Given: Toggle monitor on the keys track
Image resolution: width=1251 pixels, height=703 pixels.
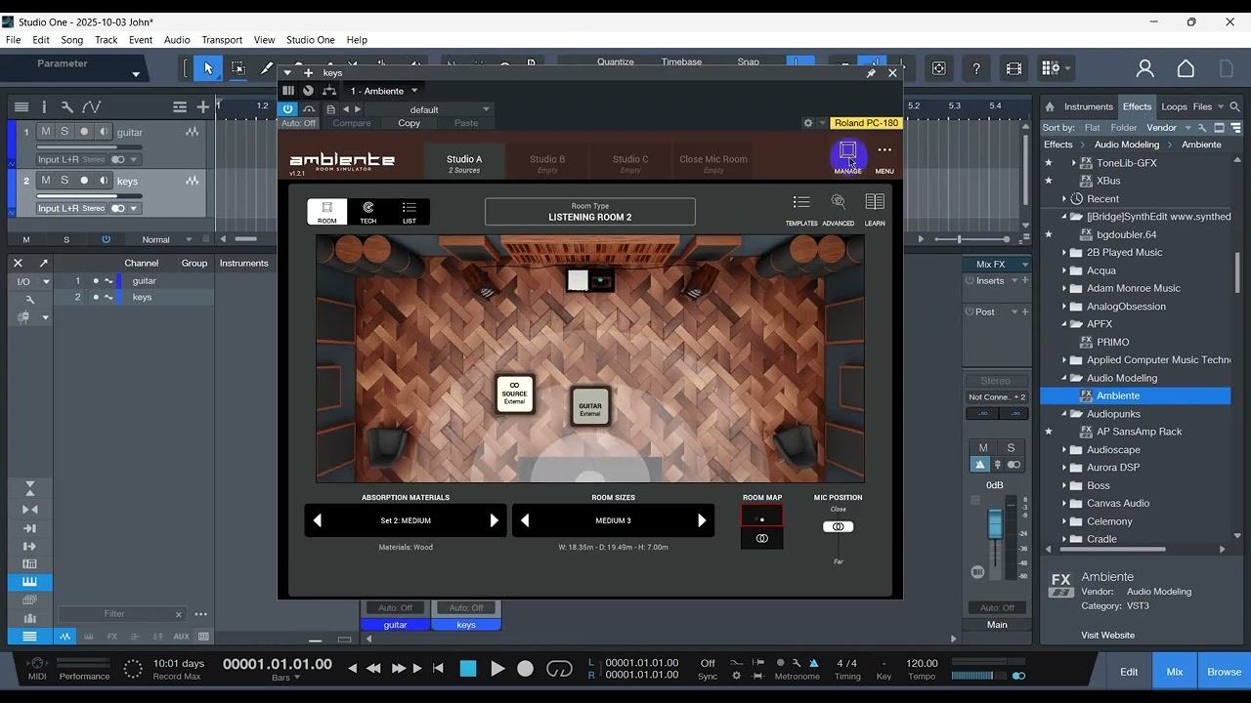Looking at the screenshot, I should tap(103, 181).
